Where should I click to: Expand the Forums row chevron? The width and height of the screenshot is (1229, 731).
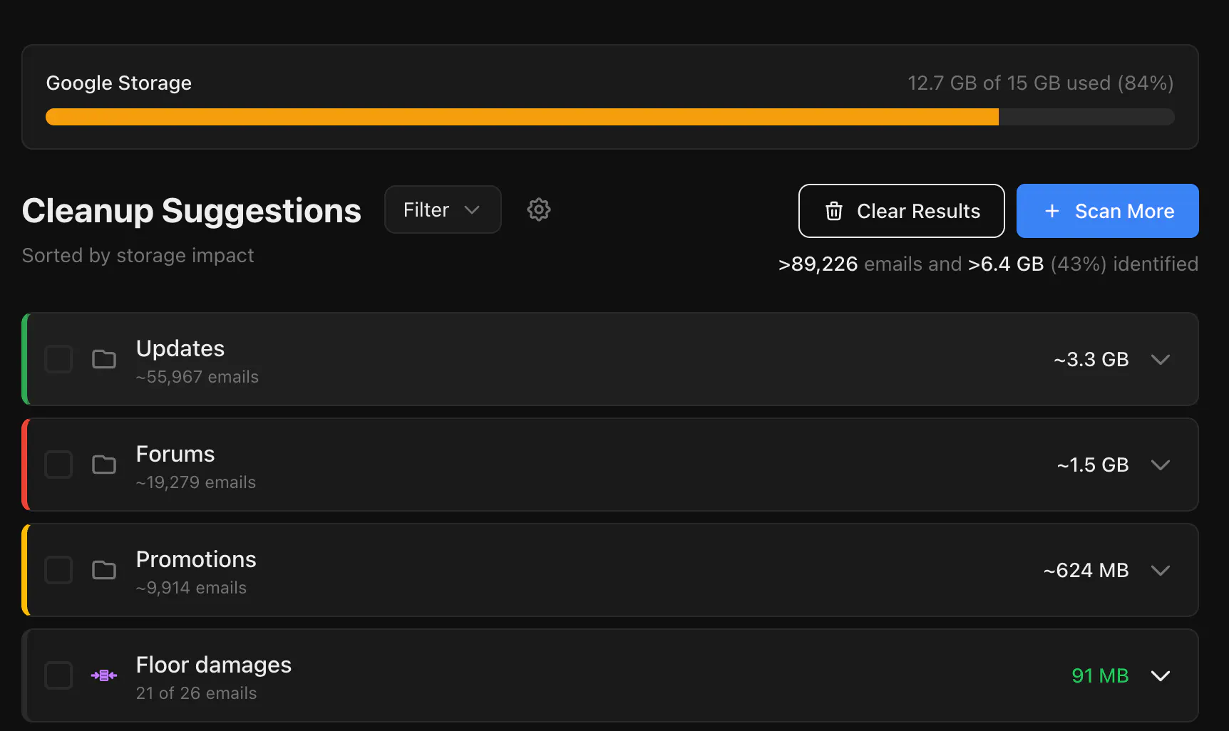coord(1161,465)
